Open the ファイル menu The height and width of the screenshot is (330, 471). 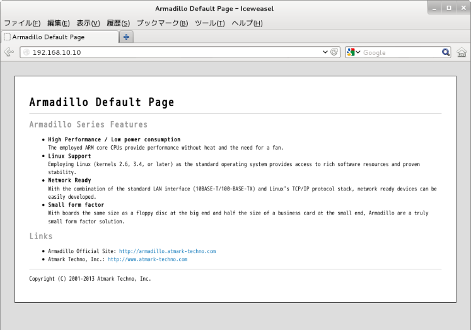click(22, 23)
